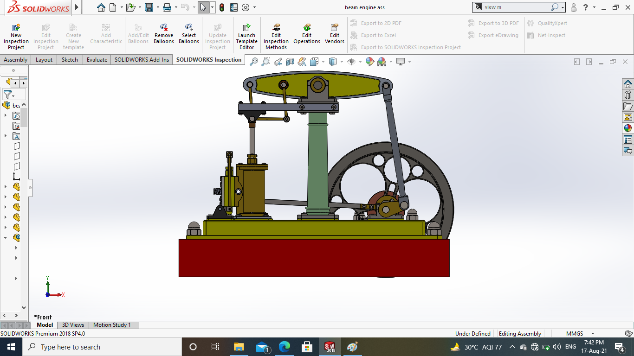Click the user login icon

(574, 7)
